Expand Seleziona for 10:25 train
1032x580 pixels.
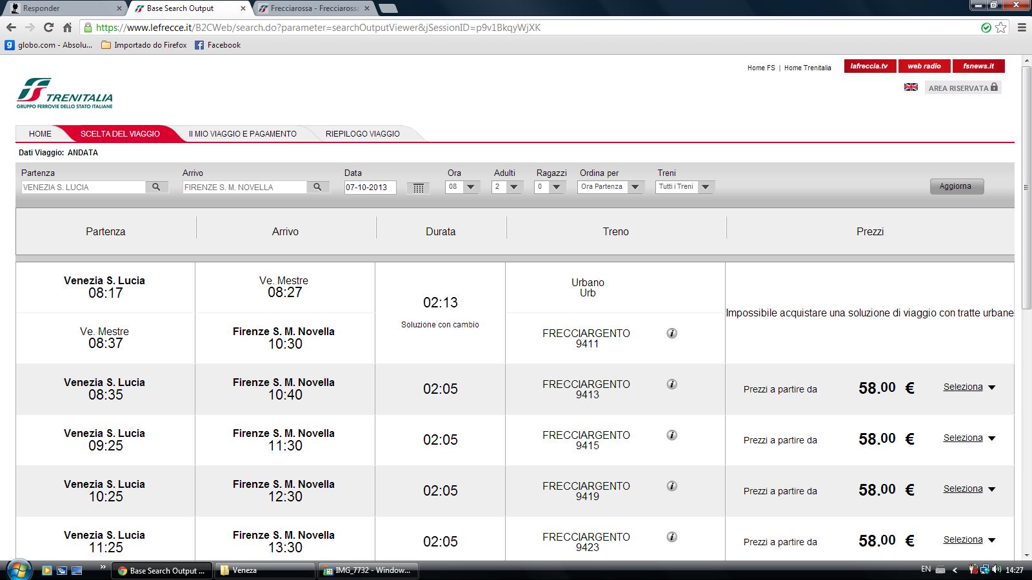tap(969, 489)
